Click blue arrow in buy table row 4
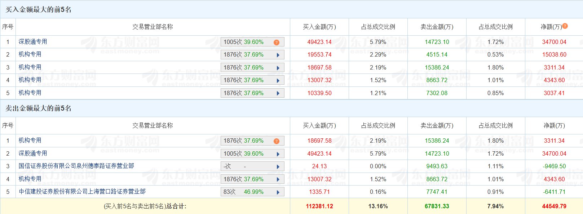 278,81
